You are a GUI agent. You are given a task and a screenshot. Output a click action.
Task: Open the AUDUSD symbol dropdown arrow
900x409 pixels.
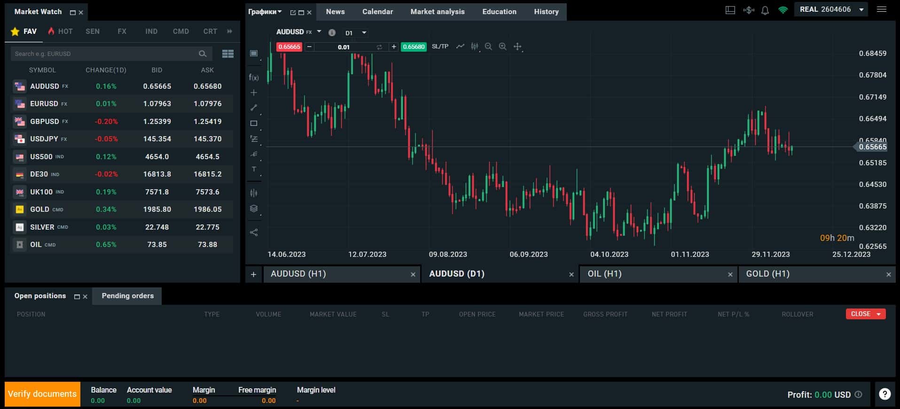(x=319, y=31)
